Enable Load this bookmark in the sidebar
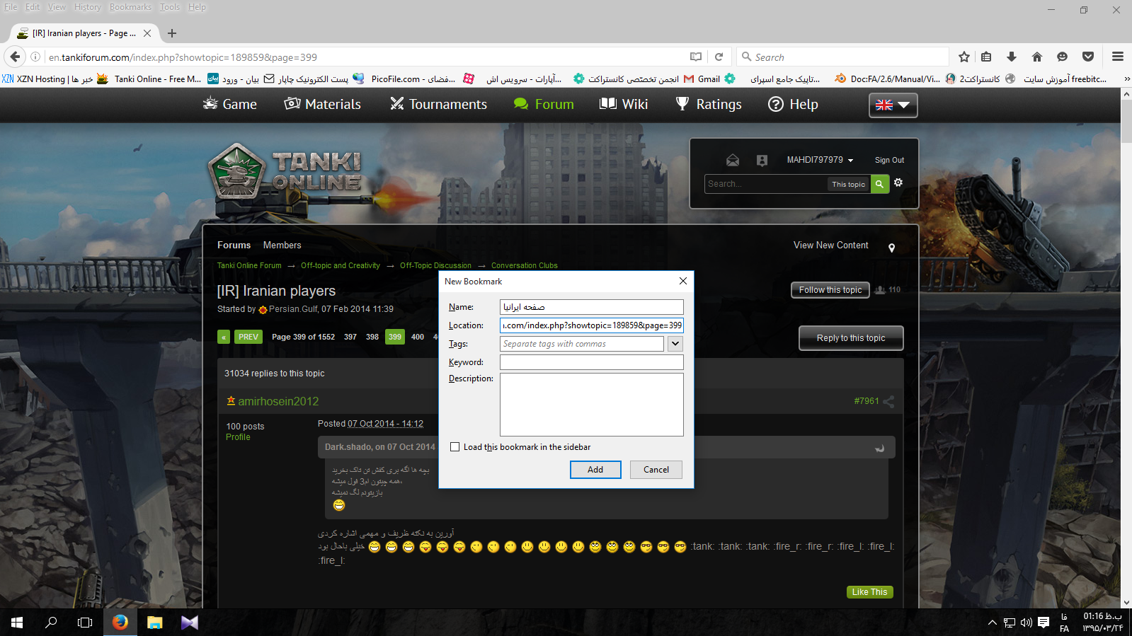 455,447
